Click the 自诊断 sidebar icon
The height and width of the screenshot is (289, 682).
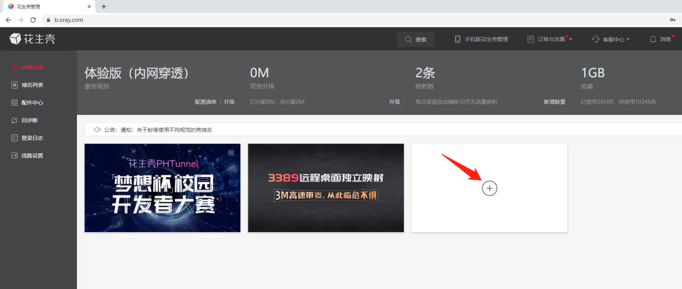click(15, 120)
